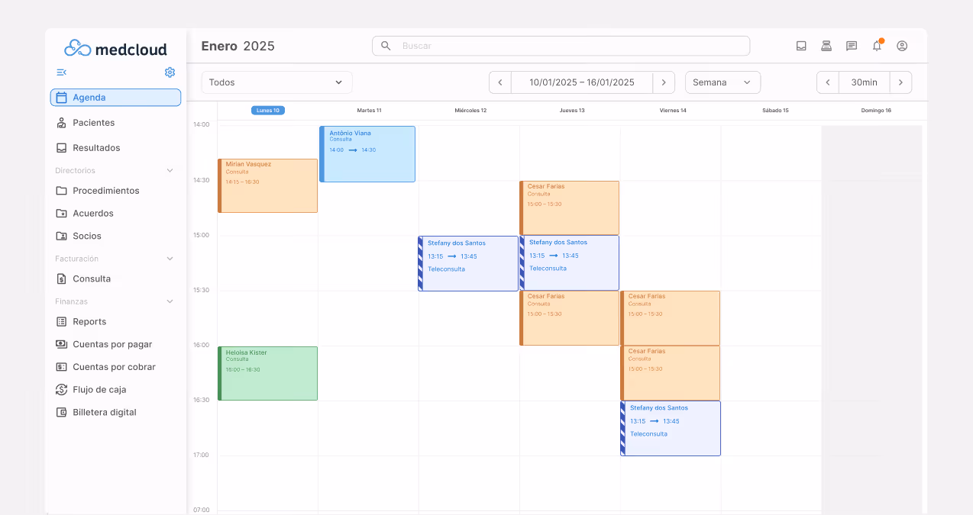
Task: Select the Lunes 10 day pill in the calendar
Action: [x=267, y=110]
